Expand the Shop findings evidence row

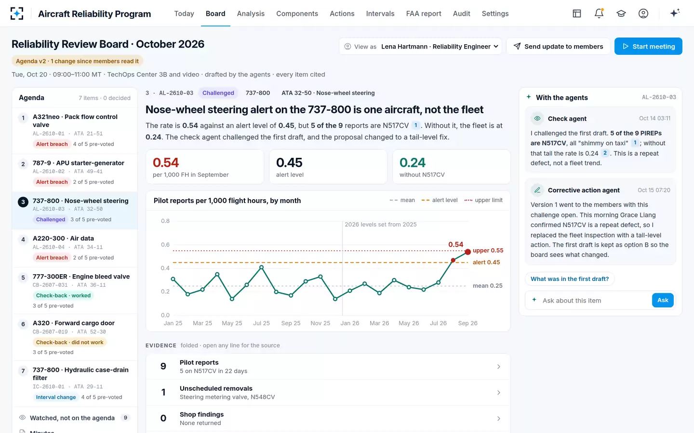click(x=328, y=419)
